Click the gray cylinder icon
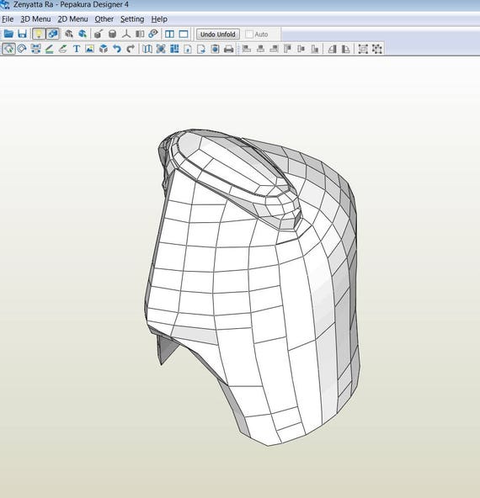Viewport: 480px width, 498px height. tap(112, 34)
